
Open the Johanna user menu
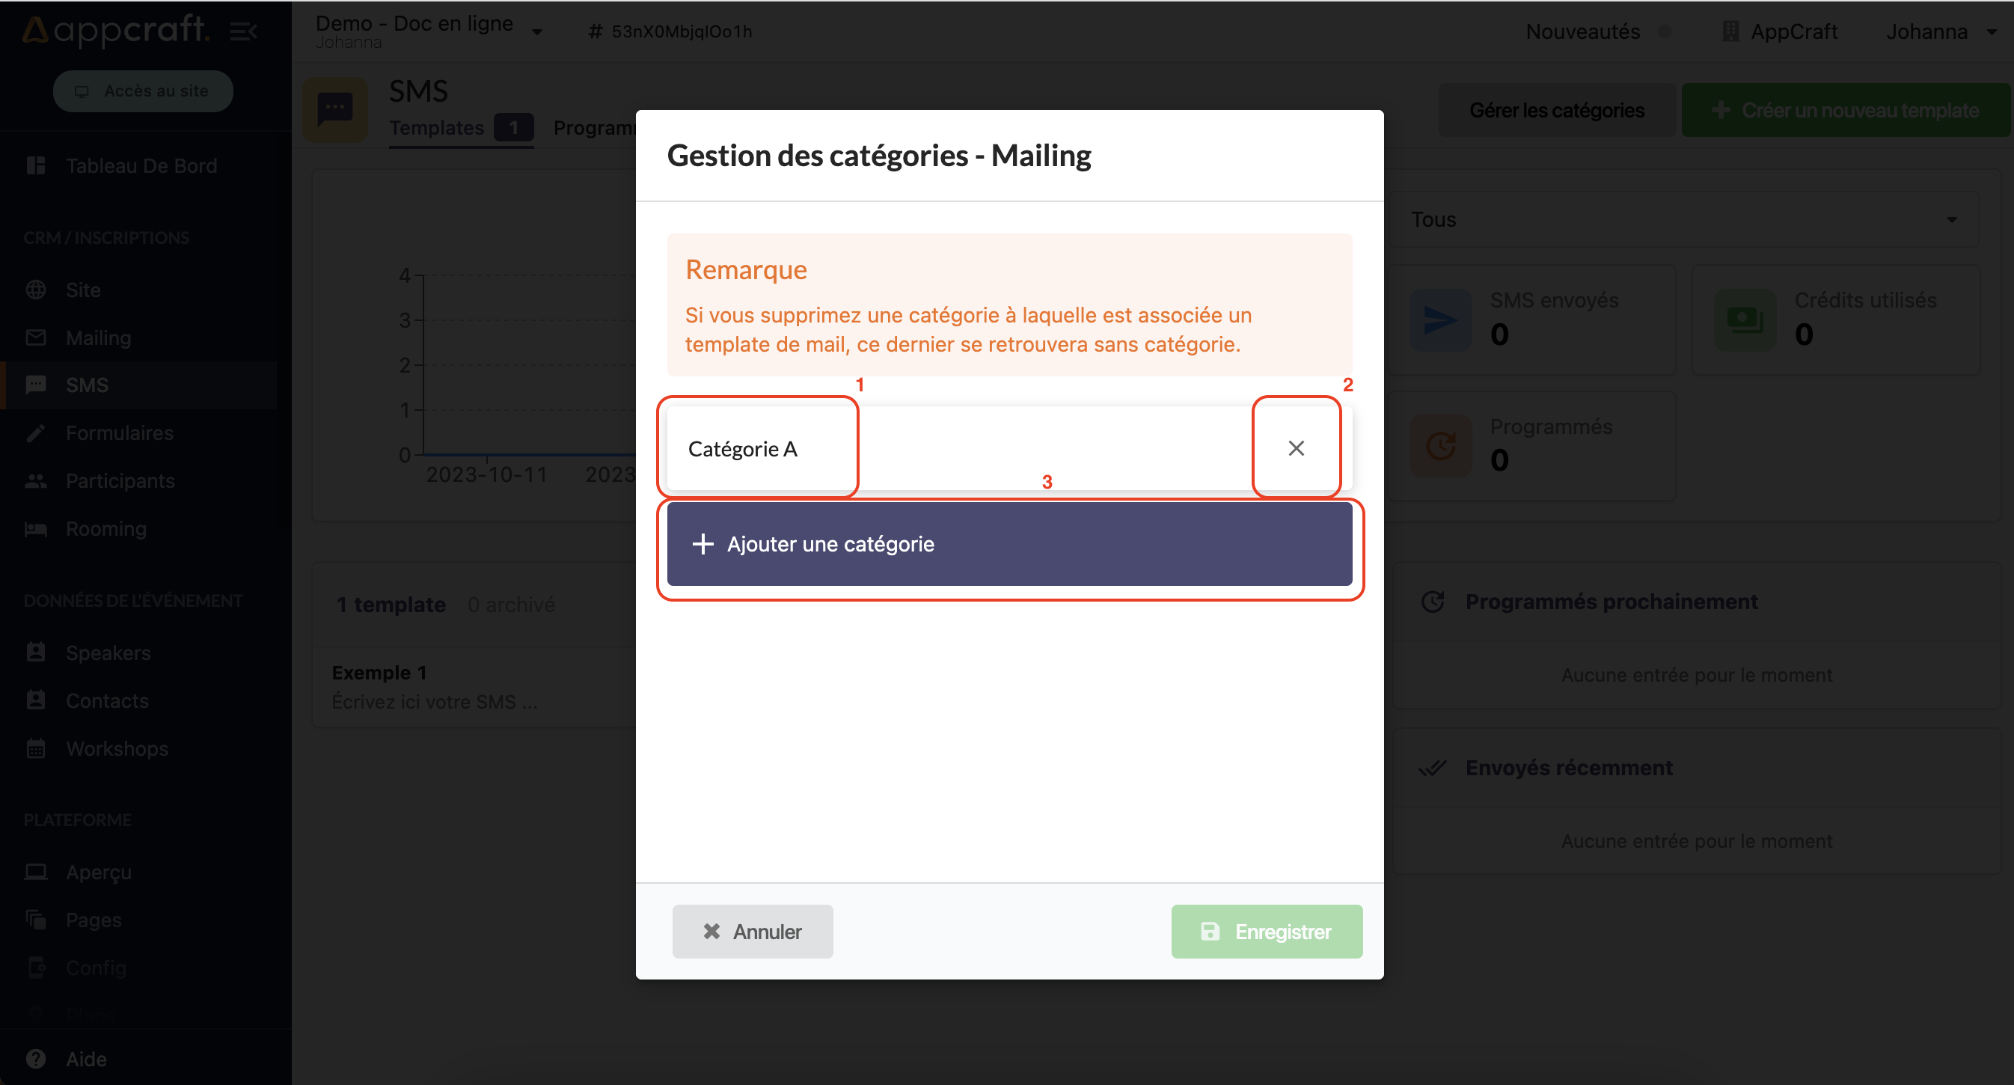click(x=1941, y=31)
